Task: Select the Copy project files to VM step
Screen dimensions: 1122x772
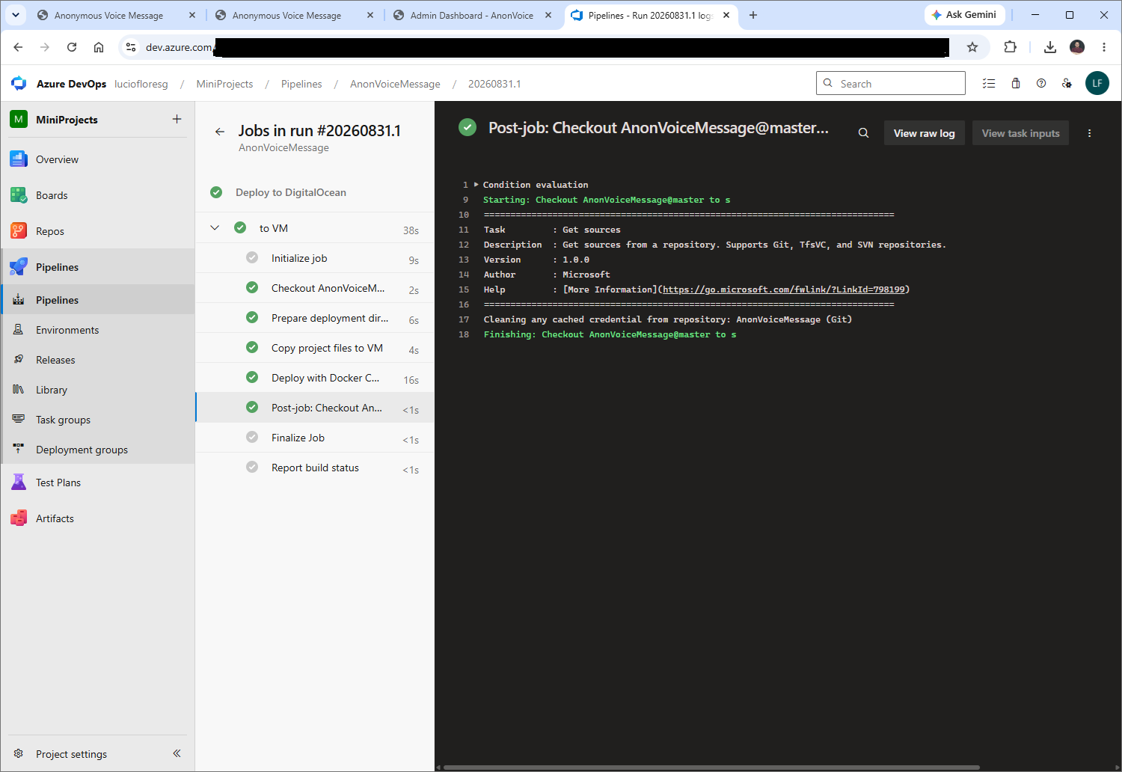Action: pos(315,348)
